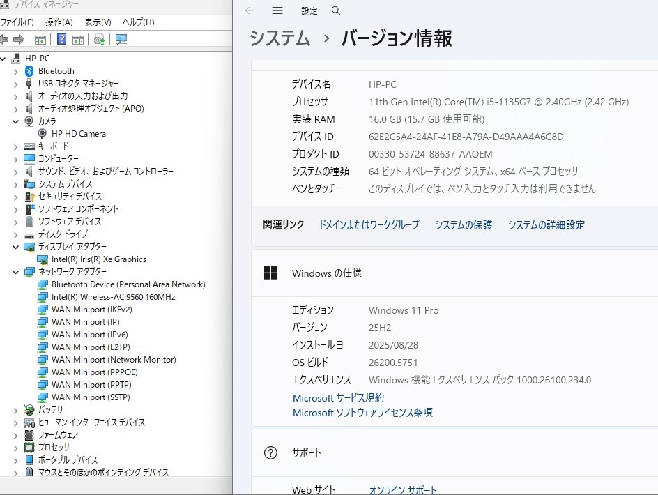The image size is (658, 495).
Task: Collapse the ネットワーク アダプター category
Action: tap(16, 272)
